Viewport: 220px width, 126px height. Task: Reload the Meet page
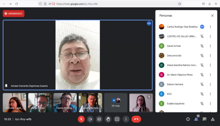click(x=17, y=4)
